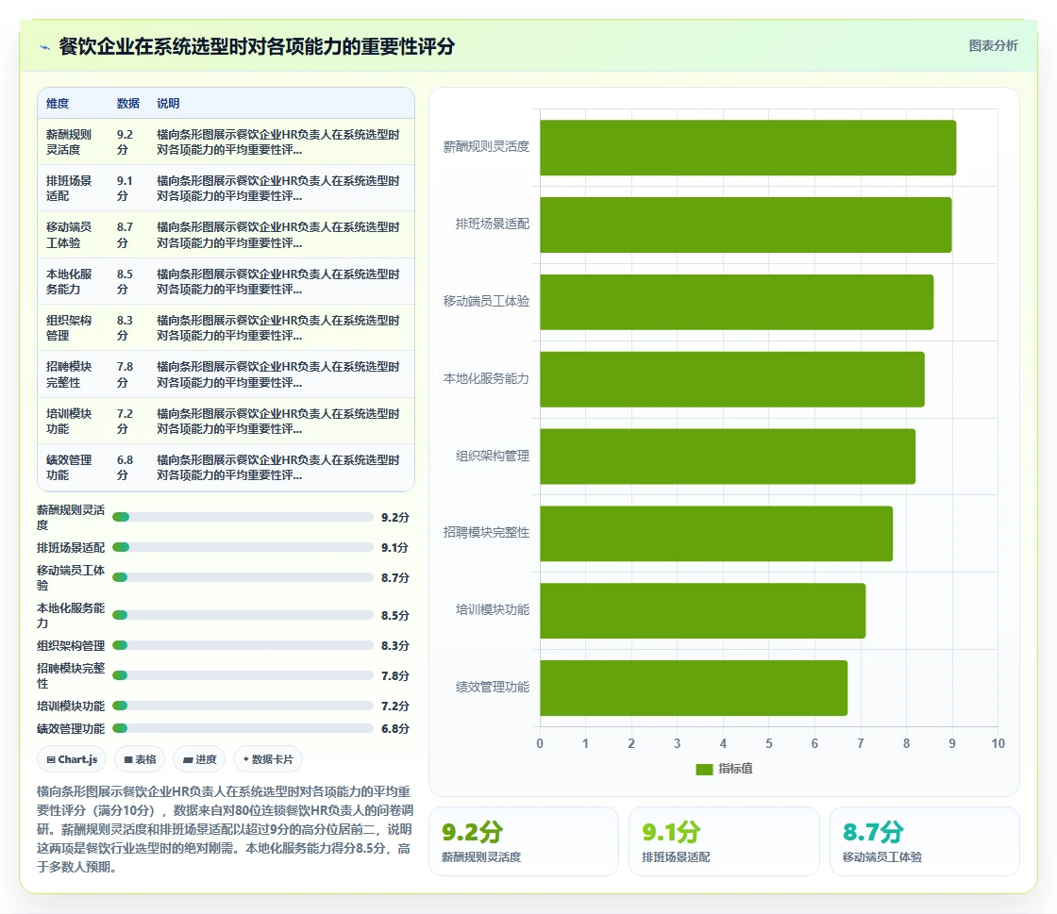Open the 9.1分 排班场景适配 data card
This screenshot has width=1057, height=914.
click(724, 841)
